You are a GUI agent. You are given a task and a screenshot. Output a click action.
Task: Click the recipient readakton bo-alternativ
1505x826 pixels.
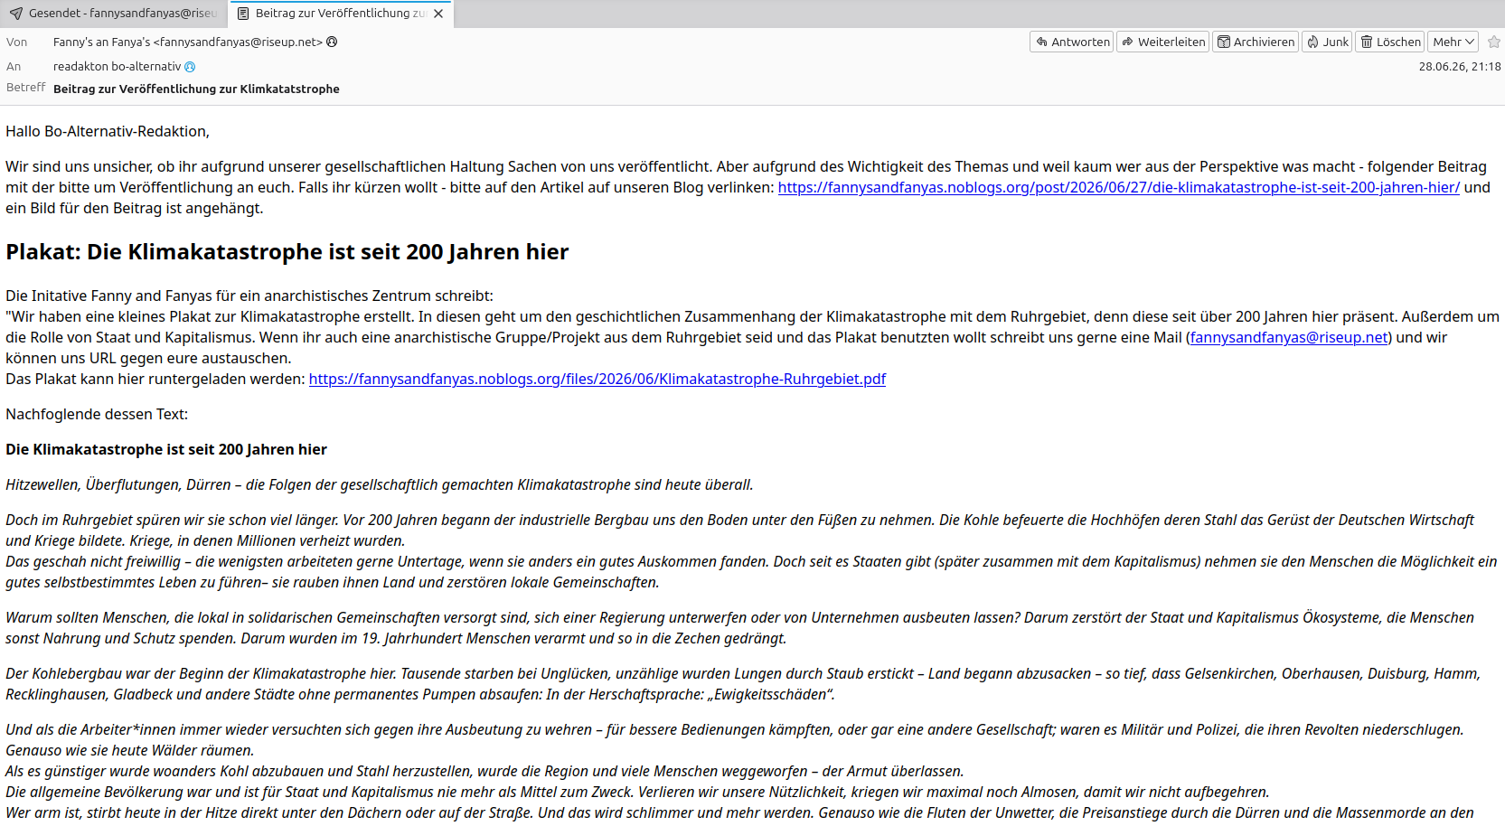pyautogui.click(x=117, y=66)
